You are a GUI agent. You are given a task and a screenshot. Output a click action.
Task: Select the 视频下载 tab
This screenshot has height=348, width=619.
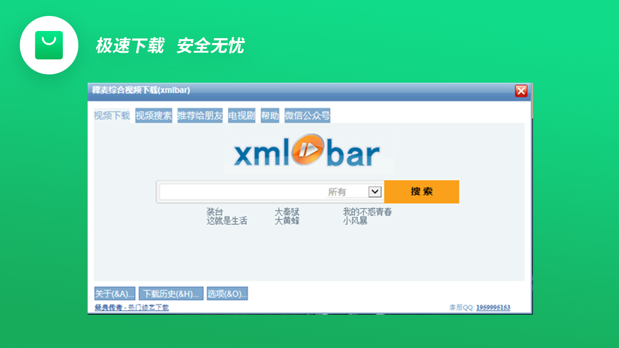[x=110, y=115]
